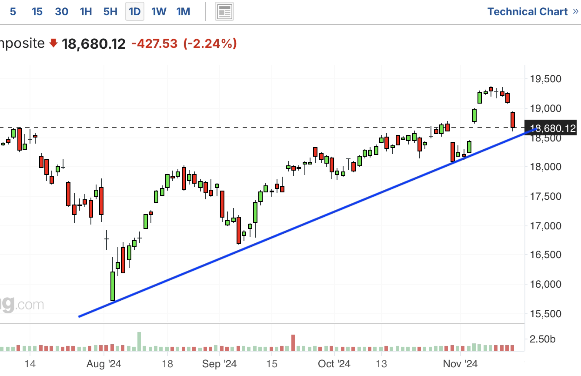Select the 5-minute timeframe
The height and width of the screenshot is (376, 581).
click(x=13, y=12)
